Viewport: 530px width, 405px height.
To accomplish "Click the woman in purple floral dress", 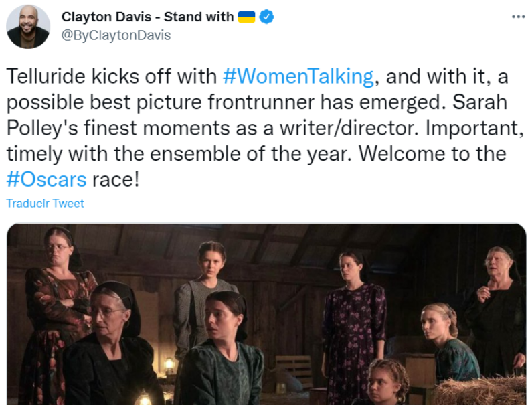I will pyautogui.click(x=353, y=315).
